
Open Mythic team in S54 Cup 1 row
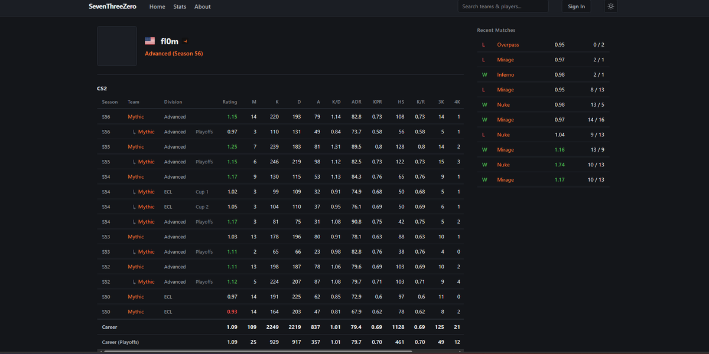point(146,192)
